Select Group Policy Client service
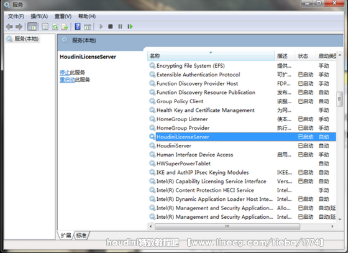351x253 pixels. pyautogui.click(x=242, y=101)
